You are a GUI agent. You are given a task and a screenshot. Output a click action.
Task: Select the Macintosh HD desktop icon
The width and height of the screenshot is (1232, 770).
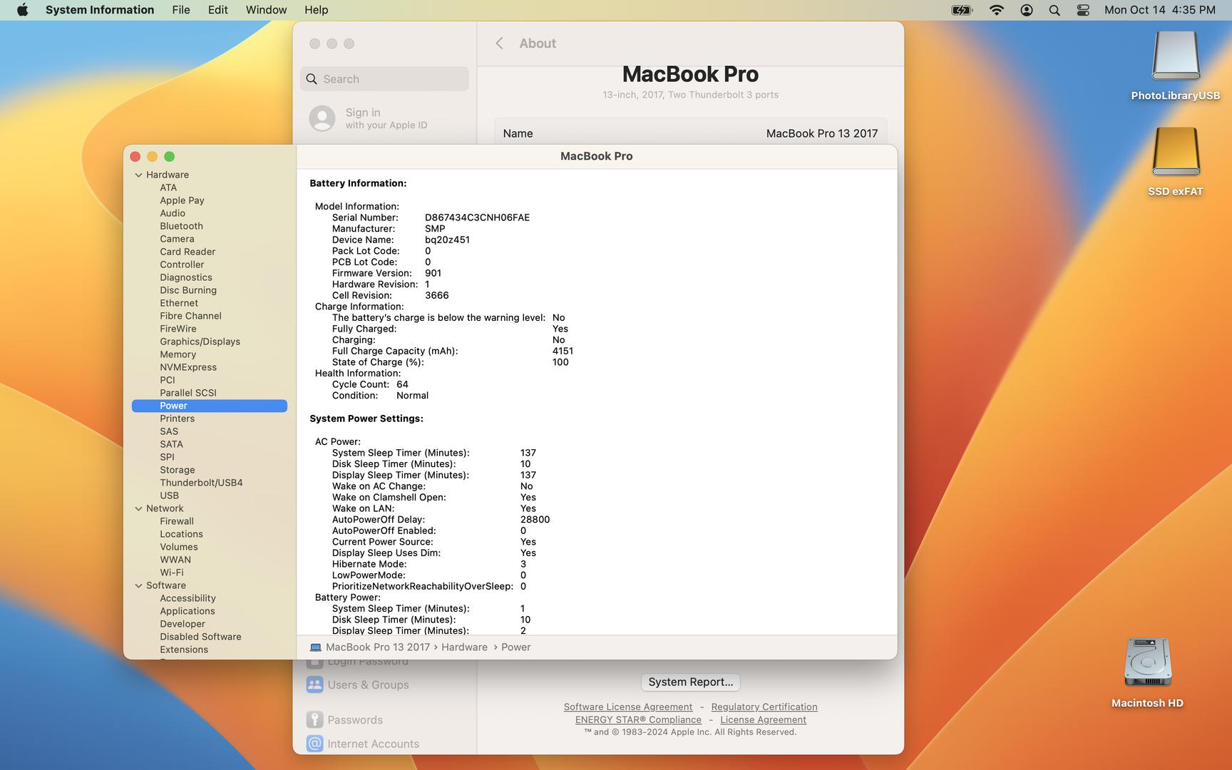[1147, 662]
